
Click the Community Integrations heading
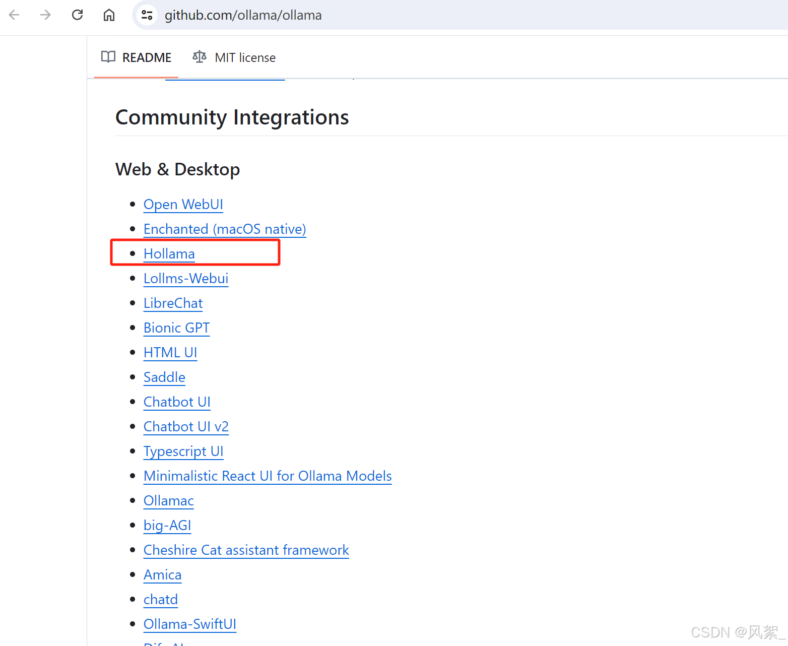pos(232,117)
